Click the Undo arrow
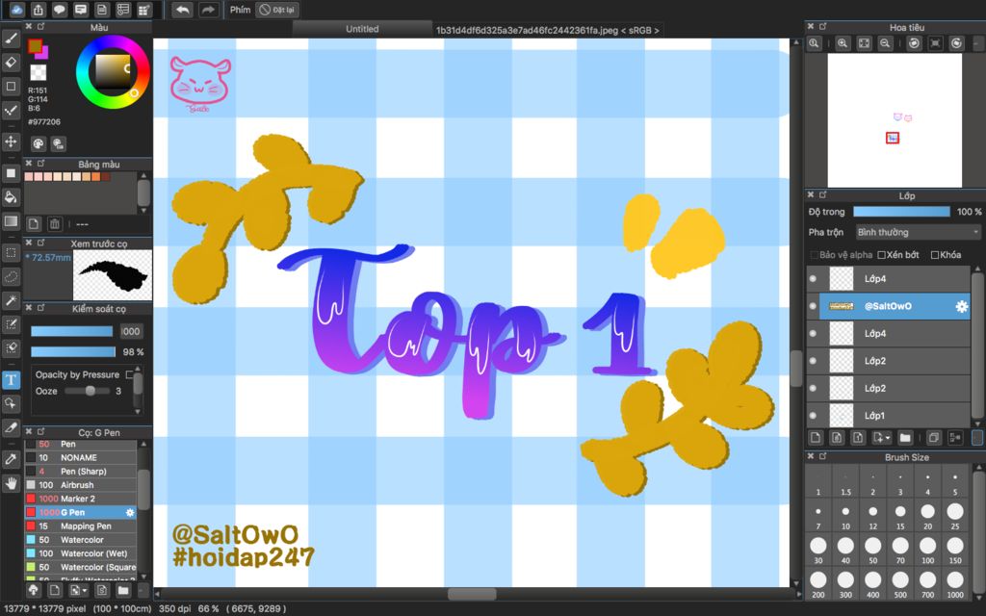The height and width of the screenshot is (616, 986). coord(182,10)
